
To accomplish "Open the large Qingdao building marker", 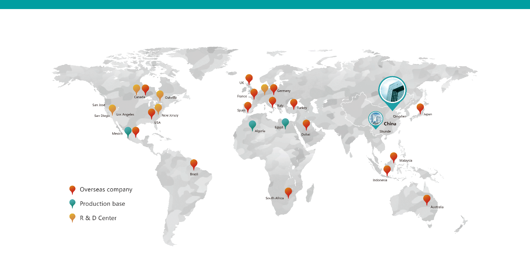I will 392,91.
